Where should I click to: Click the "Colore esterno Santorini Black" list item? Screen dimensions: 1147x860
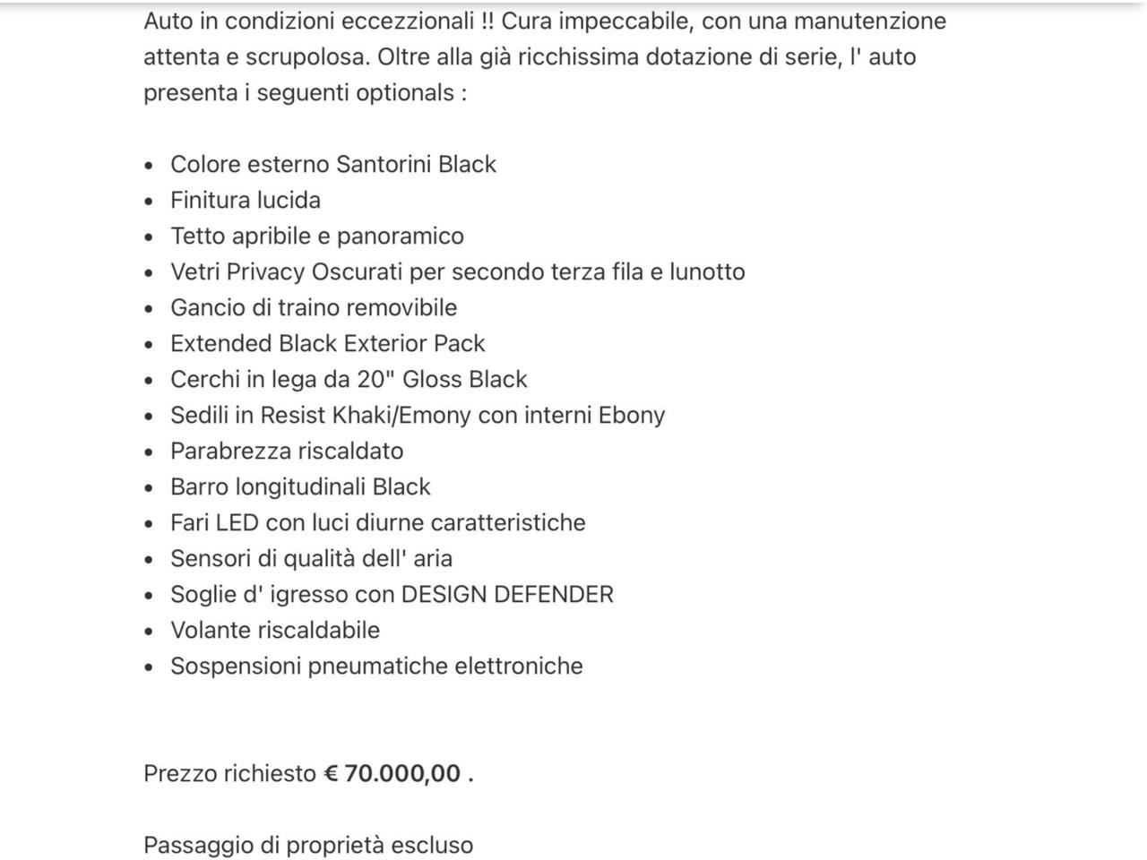coord(332,165)
